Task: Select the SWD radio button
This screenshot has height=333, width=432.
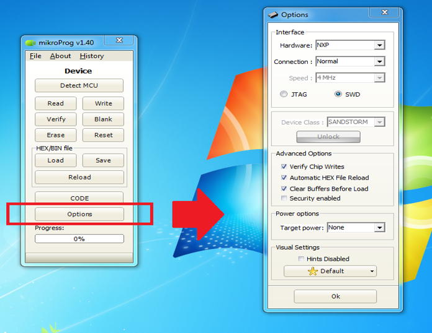Action: point(338,94)
